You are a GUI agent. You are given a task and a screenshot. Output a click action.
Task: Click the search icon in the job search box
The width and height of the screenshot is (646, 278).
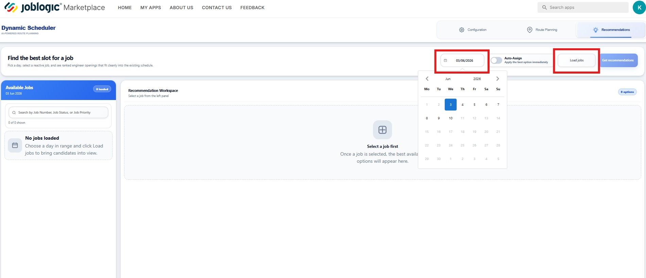tap(14, 113)
